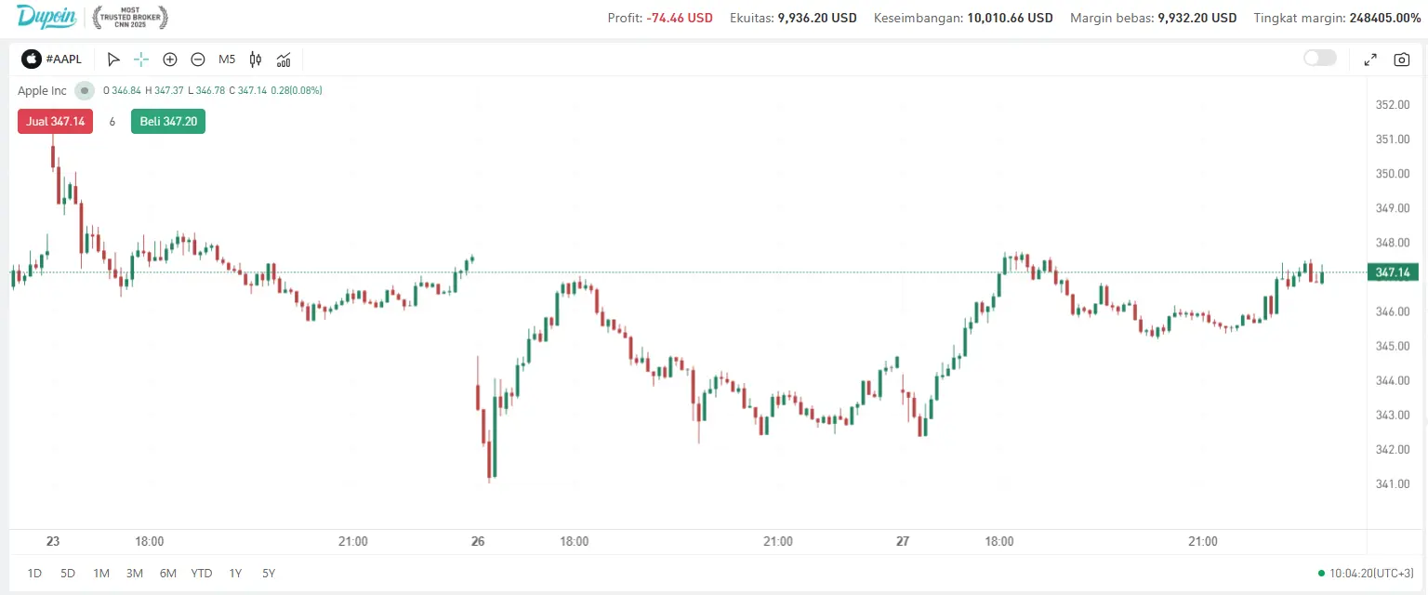Screen dimensions: 1428x595
Task: Click the 352.00 price axis label
Action: (1392, 105)
